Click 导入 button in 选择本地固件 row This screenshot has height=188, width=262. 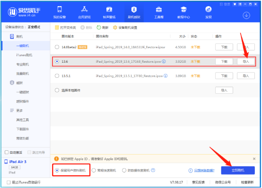tap(224, 90)
